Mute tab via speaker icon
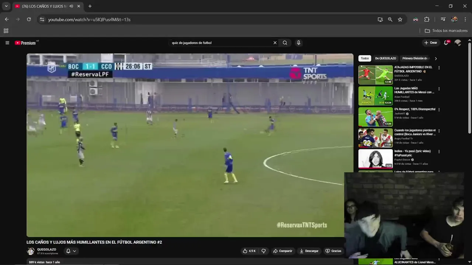The image size is (472, 265). [71, 6]
